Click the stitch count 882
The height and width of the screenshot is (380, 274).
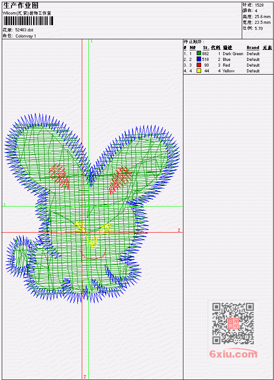[205, 53]
